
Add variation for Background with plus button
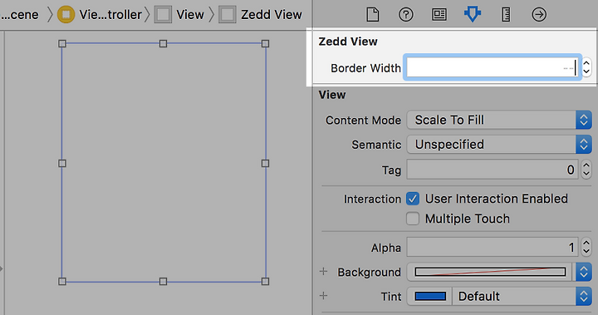pyautogui.click(x=323, y=272)
